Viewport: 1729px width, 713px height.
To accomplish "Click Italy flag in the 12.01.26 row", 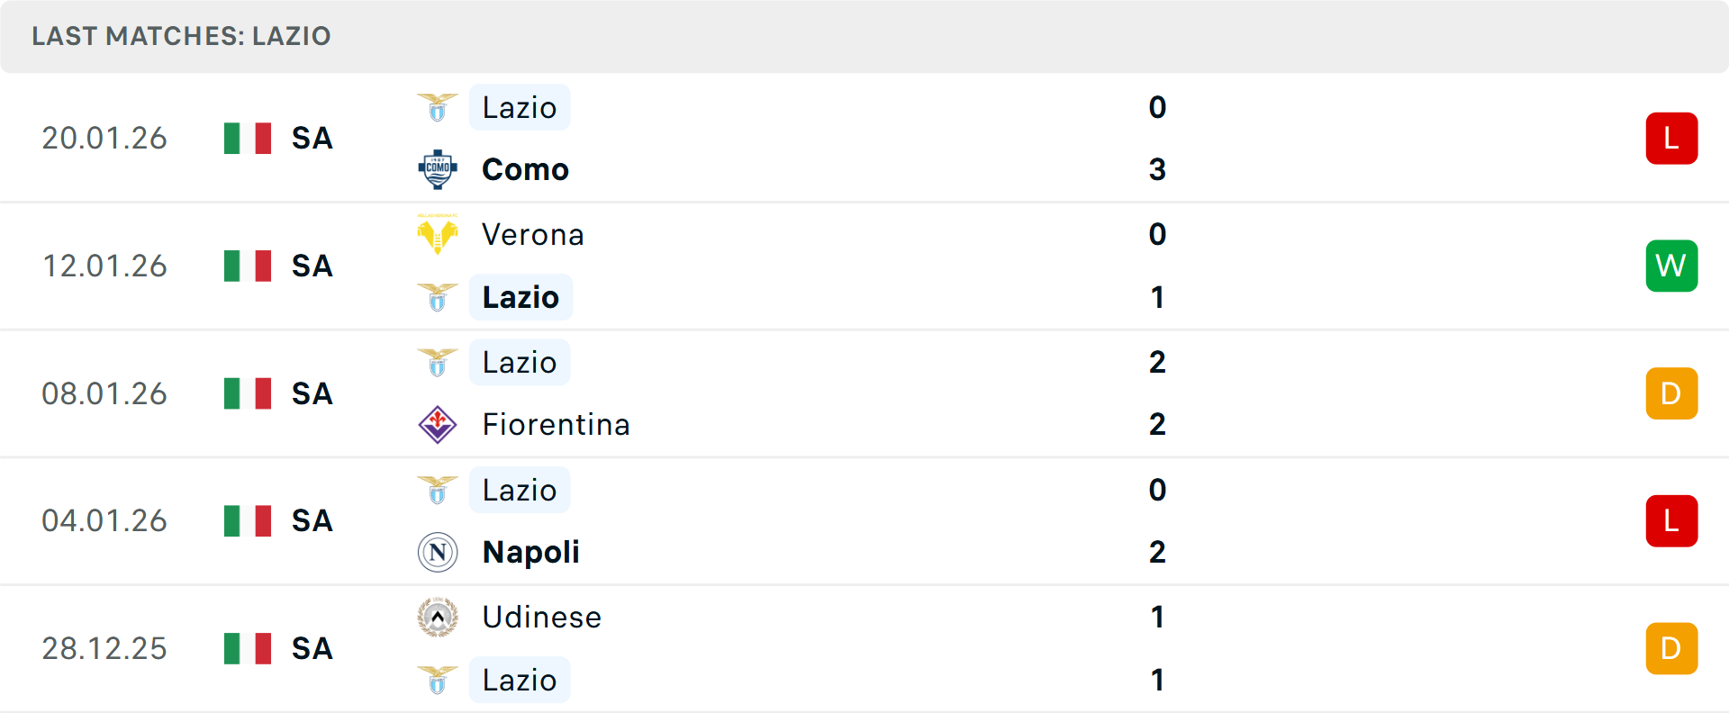I will pyautogui.click(x=248, y=266).
